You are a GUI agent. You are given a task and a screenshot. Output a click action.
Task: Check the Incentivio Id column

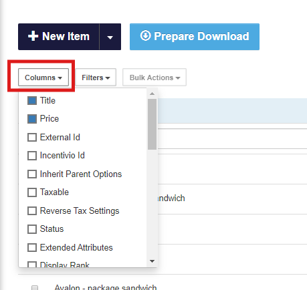click(x=32, y=156)
